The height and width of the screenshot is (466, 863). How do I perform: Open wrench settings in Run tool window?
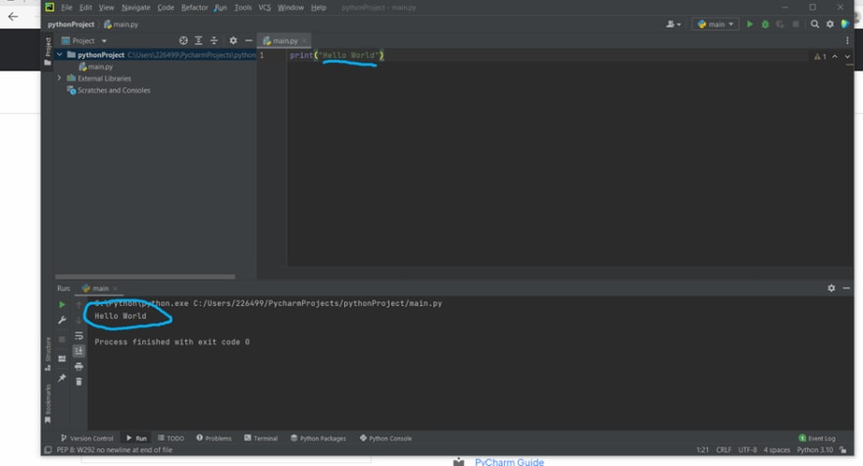pyautogui.click(x=62, y=320)
